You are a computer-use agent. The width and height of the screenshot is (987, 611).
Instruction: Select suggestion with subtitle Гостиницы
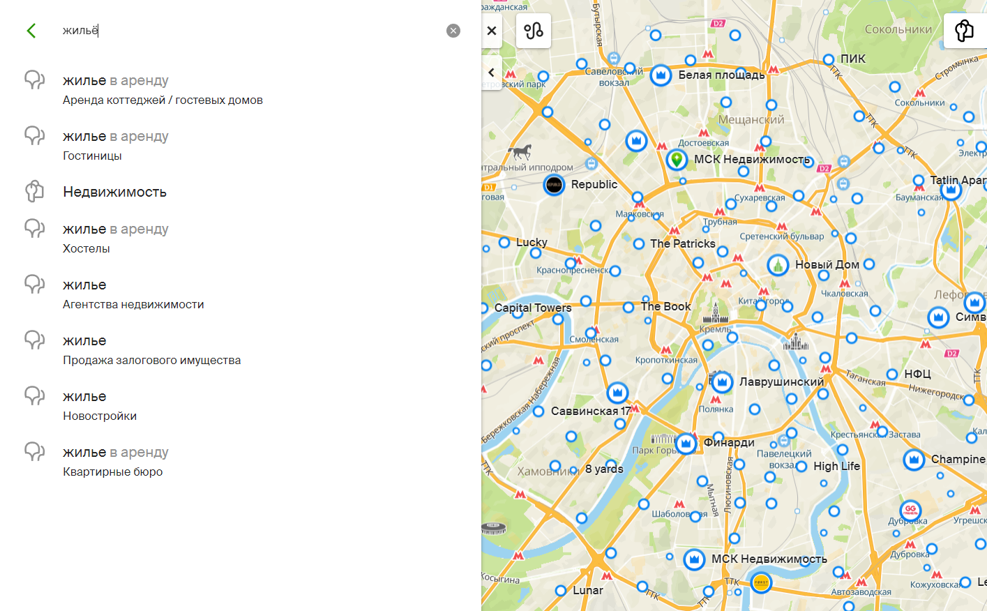(241, 146)
